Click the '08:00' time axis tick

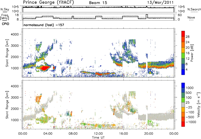[x=73, y=134]
